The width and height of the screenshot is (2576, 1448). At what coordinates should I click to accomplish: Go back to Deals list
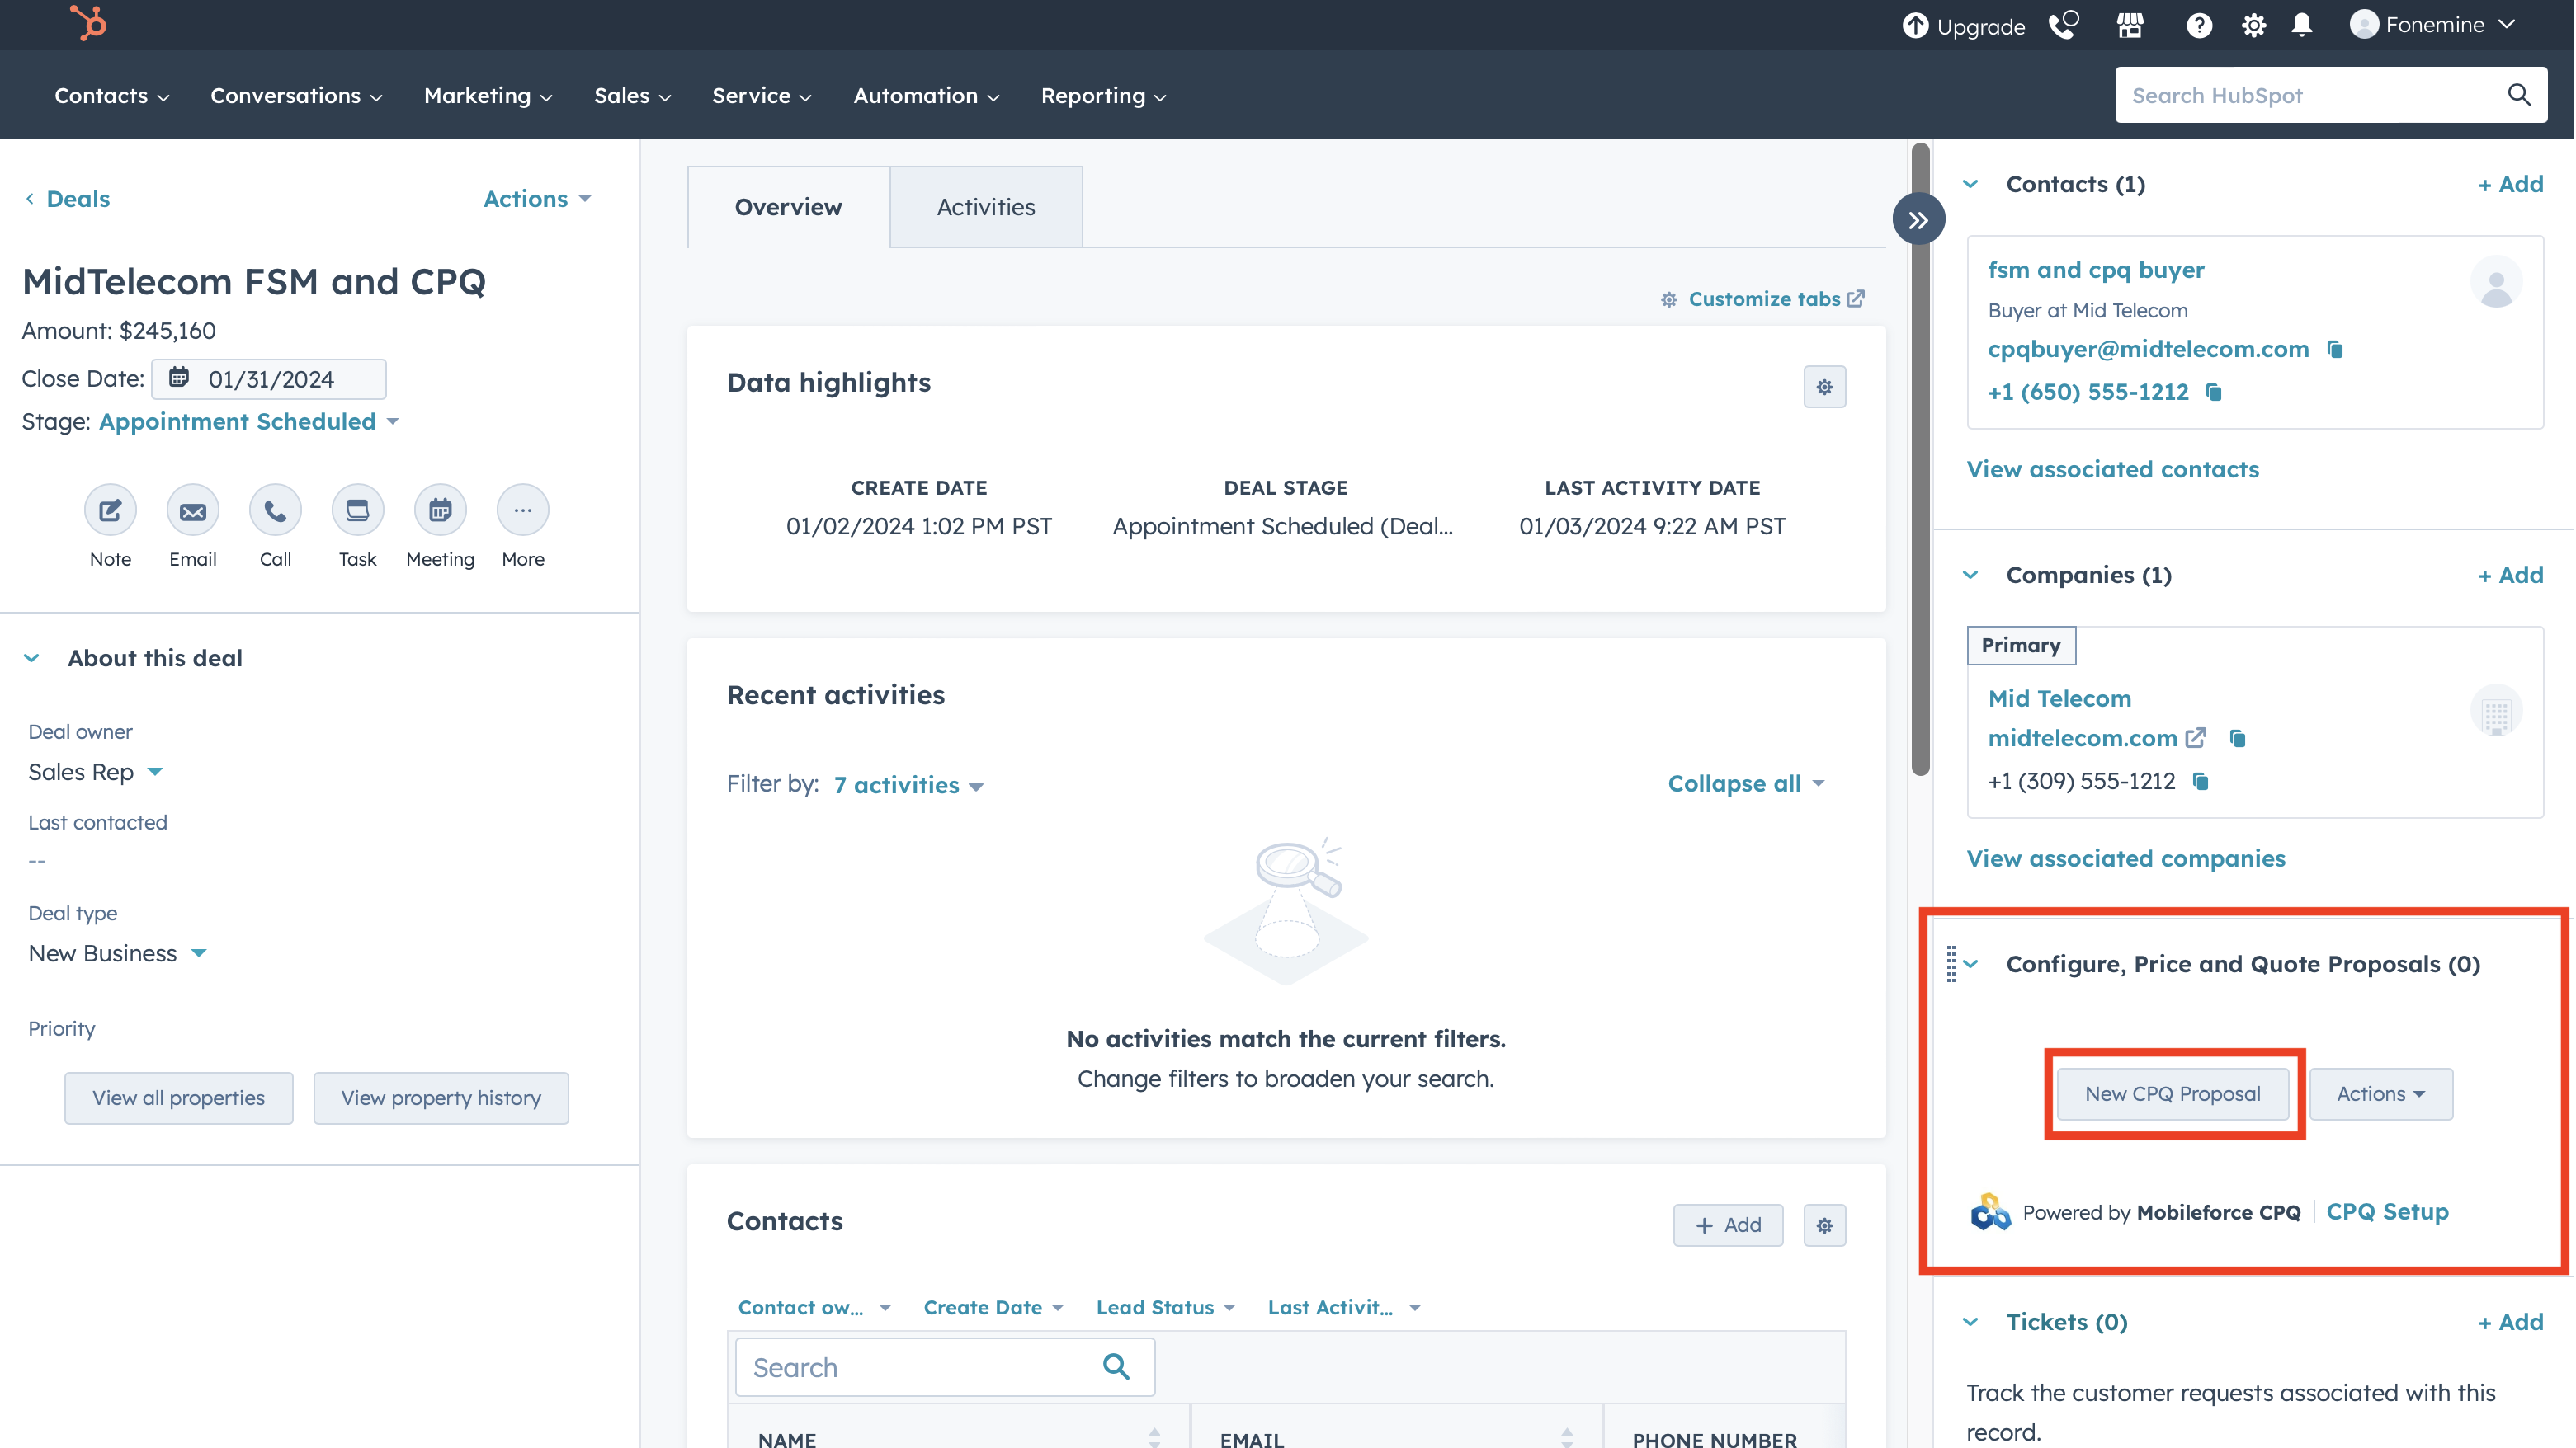coord(67,199)
